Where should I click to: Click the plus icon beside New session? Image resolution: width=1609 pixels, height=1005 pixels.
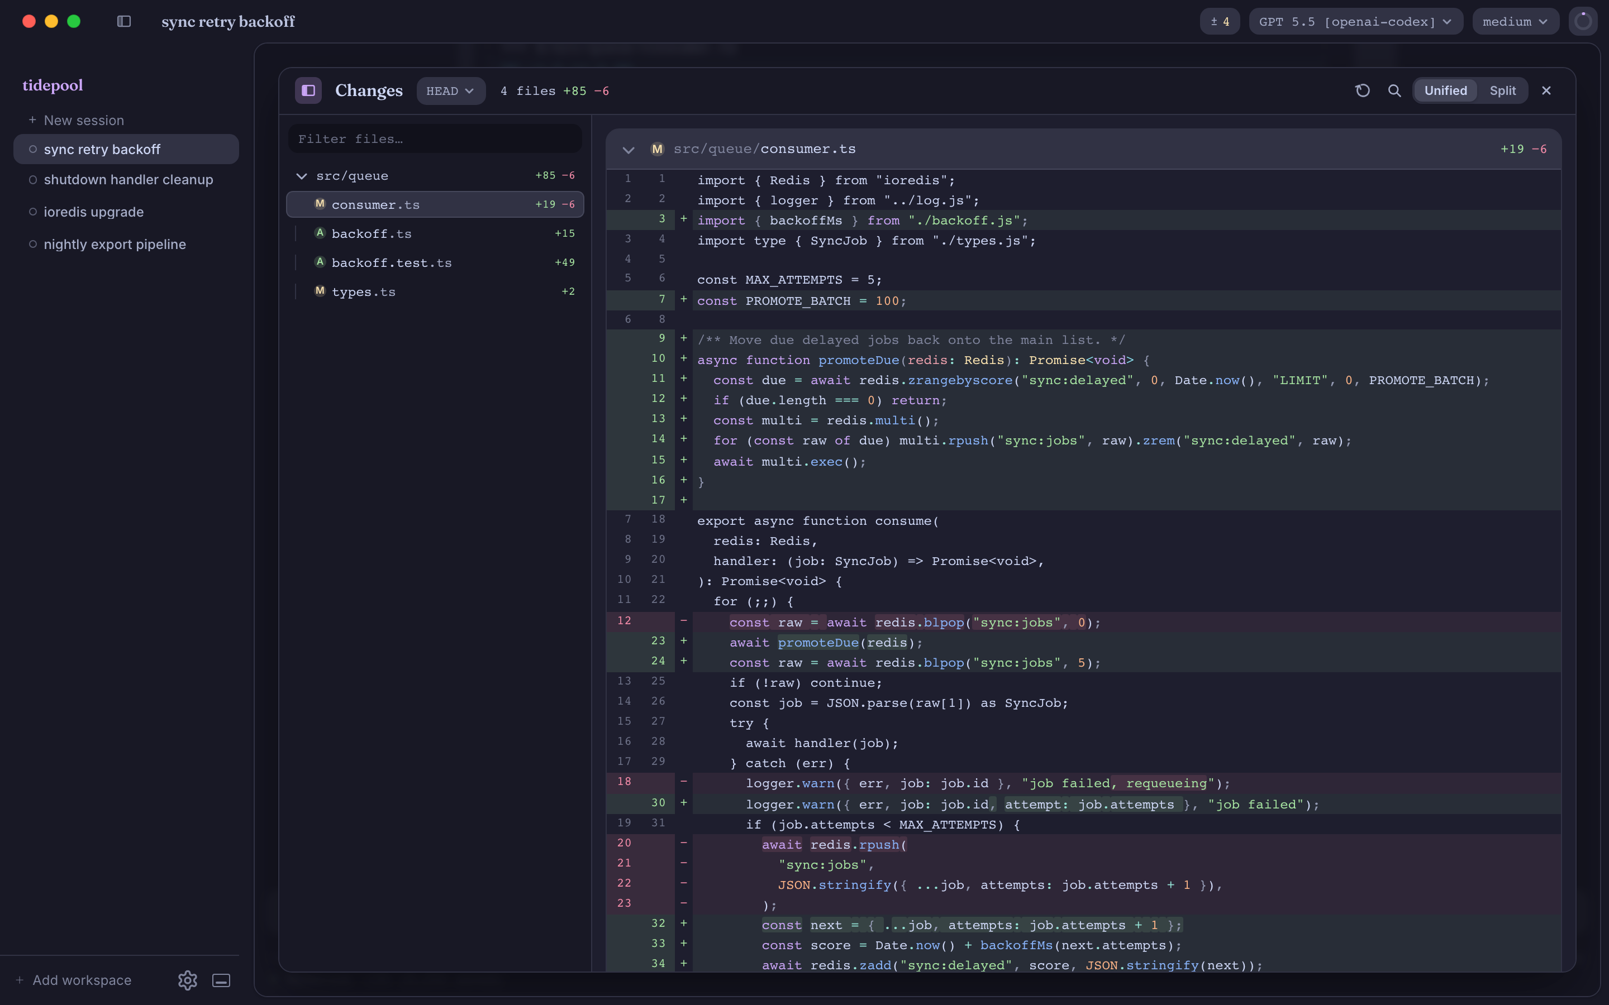click(x=32, y=120)
